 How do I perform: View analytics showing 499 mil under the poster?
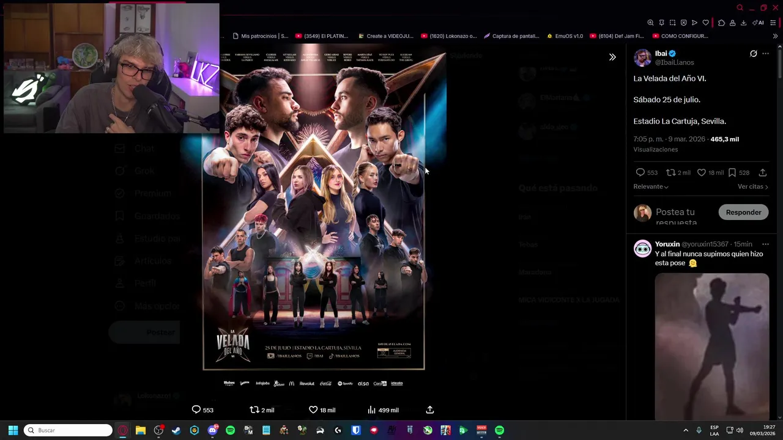pos(383,410)
